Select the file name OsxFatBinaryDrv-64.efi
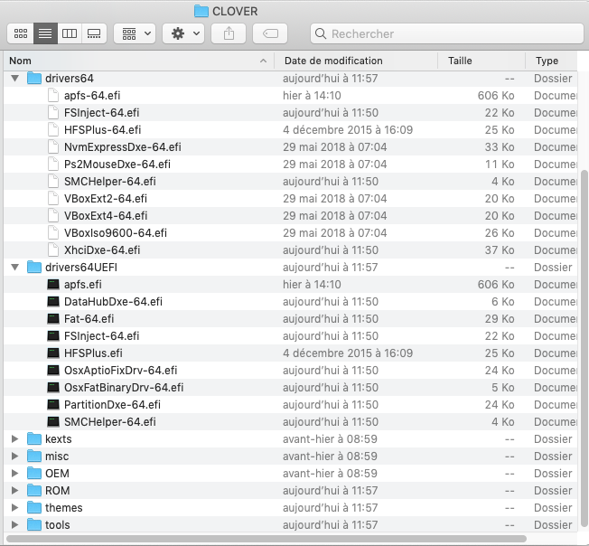The image size is (589, 546). [124, 388]
